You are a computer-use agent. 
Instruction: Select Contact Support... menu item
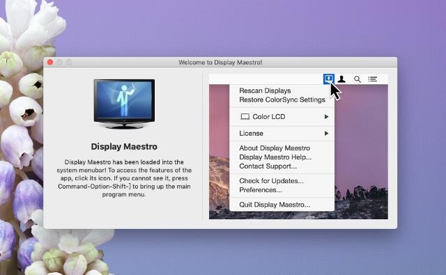pos(282,166)
